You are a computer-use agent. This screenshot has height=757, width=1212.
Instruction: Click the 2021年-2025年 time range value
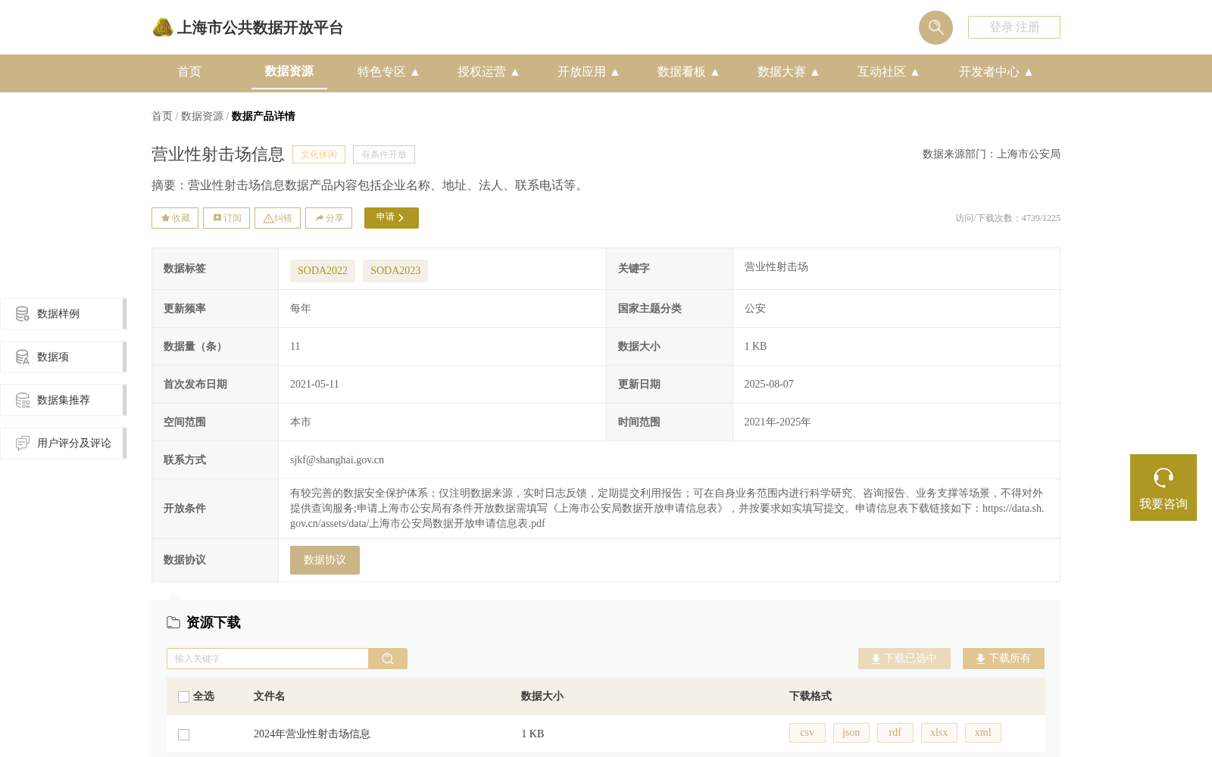click(x=778, y=422)
